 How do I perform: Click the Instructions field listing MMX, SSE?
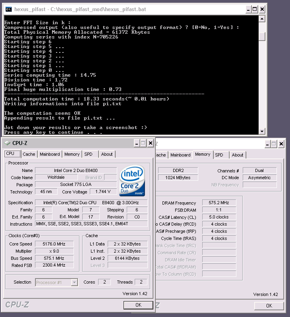91,224
